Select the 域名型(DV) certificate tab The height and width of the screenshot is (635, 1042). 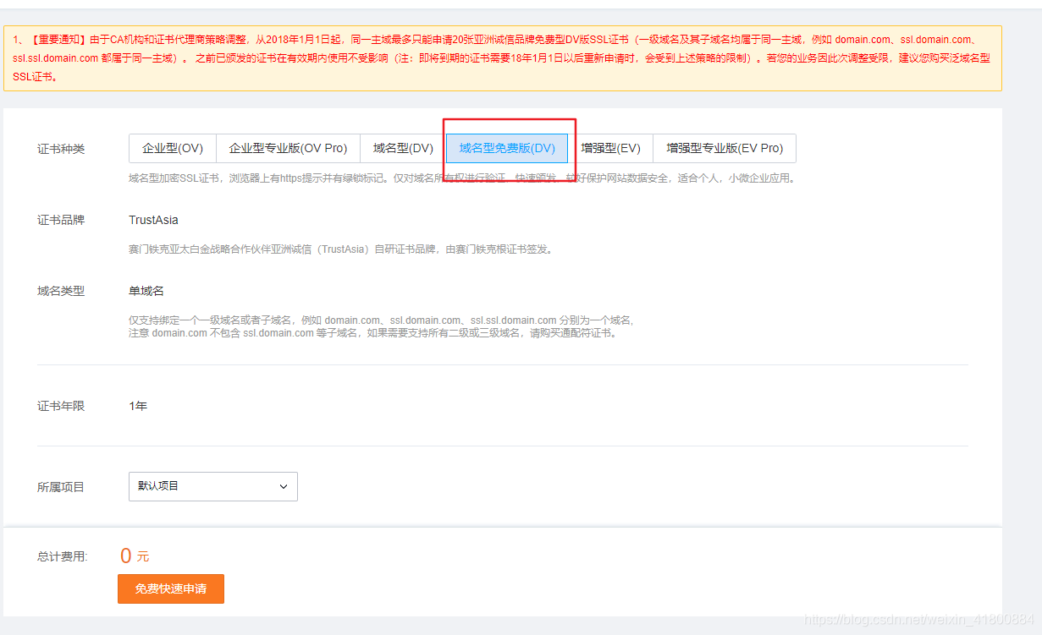pyautogui.click(x=401, y=148)
